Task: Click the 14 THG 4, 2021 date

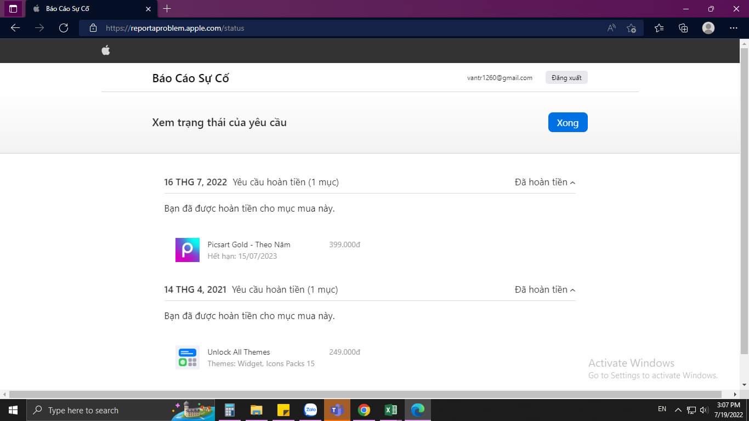Action: click(195, 289)
